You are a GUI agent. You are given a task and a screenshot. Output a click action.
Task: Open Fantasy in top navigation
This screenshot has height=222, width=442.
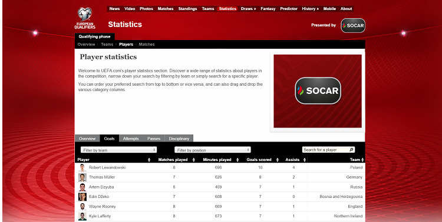(x=268, y=9)
